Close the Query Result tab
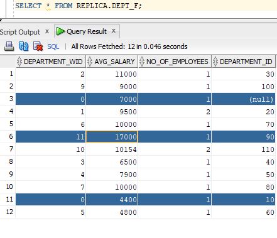The width and height of the screenshot is (277, 238). (x=114, y=31)
